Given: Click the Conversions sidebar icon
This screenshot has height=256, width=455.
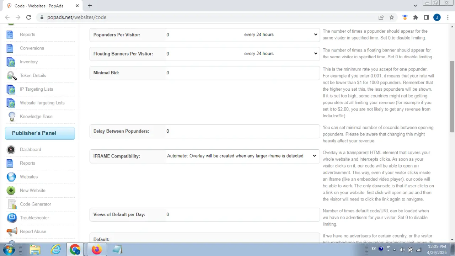Looking at the screenshot, I should point(10,48).
